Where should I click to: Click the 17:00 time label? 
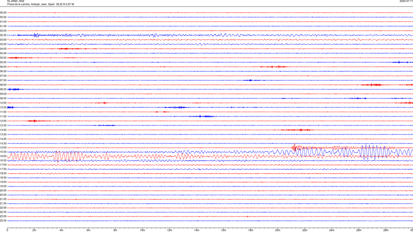3,165
